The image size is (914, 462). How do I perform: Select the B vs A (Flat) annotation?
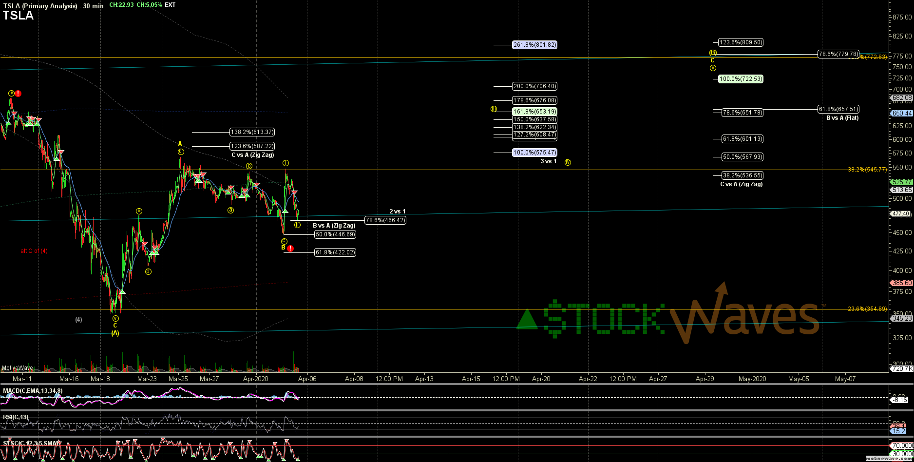point(842,118)
